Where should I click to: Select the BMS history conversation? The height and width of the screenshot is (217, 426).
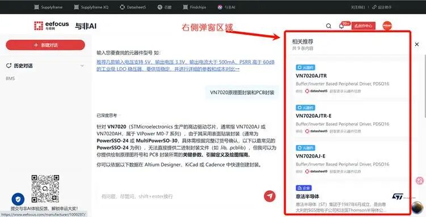point(10,78)
